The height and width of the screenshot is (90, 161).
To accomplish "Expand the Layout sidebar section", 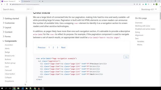I will pos(7,27).
